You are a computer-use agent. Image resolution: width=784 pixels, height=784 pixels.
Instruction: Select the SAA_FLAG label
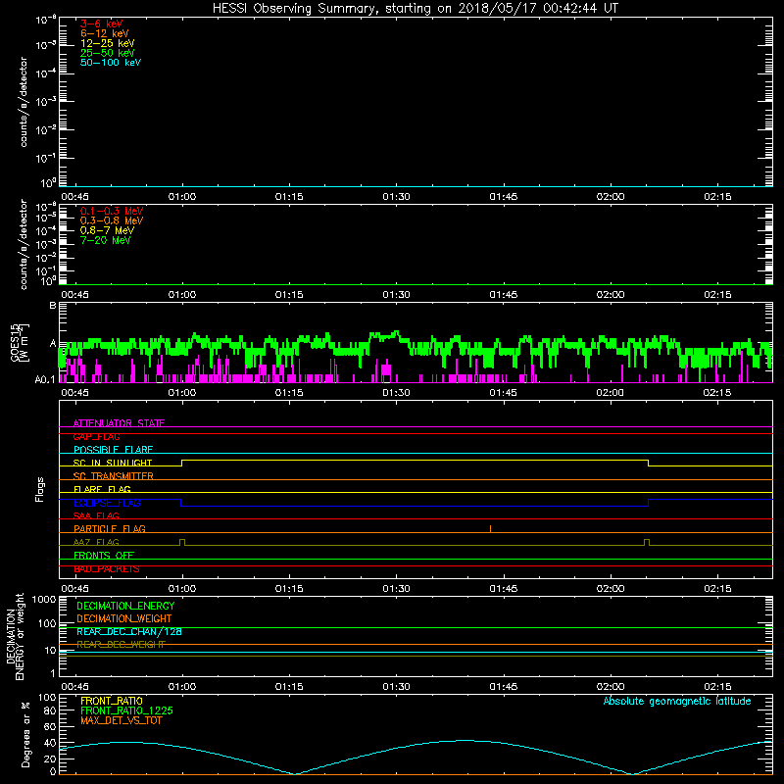96,515
